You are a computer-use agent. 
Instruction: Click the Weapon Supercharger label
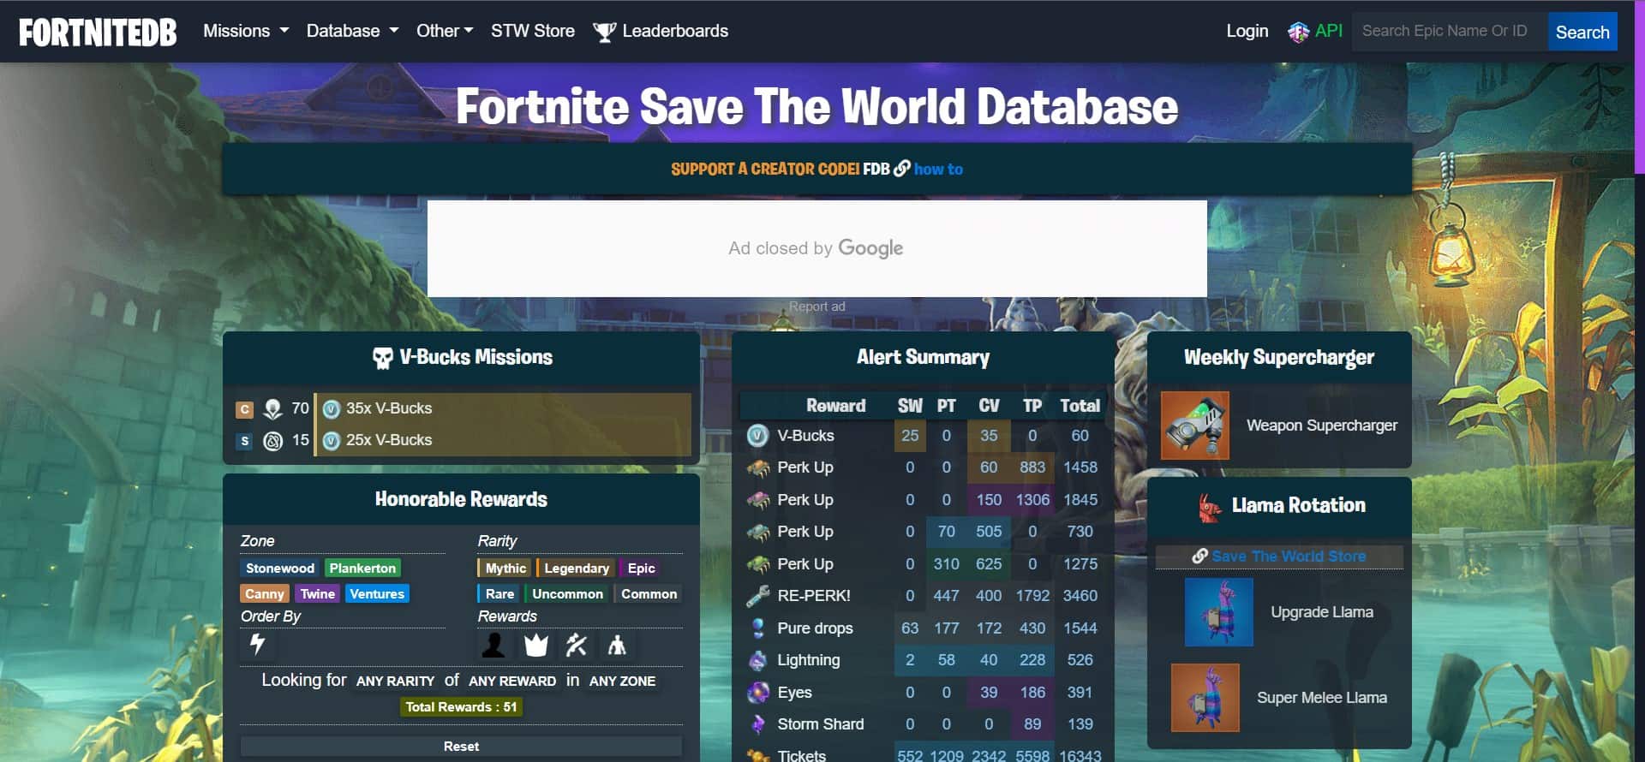point(1322,426)
